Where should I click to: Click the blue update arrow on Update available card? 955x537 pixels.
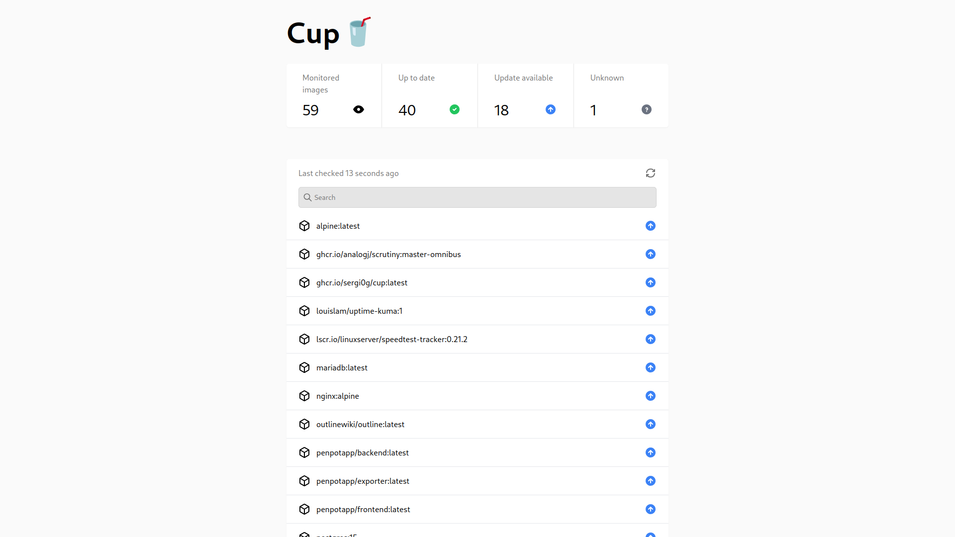point(550,109)
